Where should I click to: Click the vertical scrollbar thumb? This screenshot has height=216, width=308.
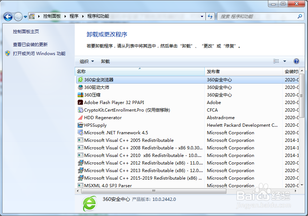(x=302, y=95)
